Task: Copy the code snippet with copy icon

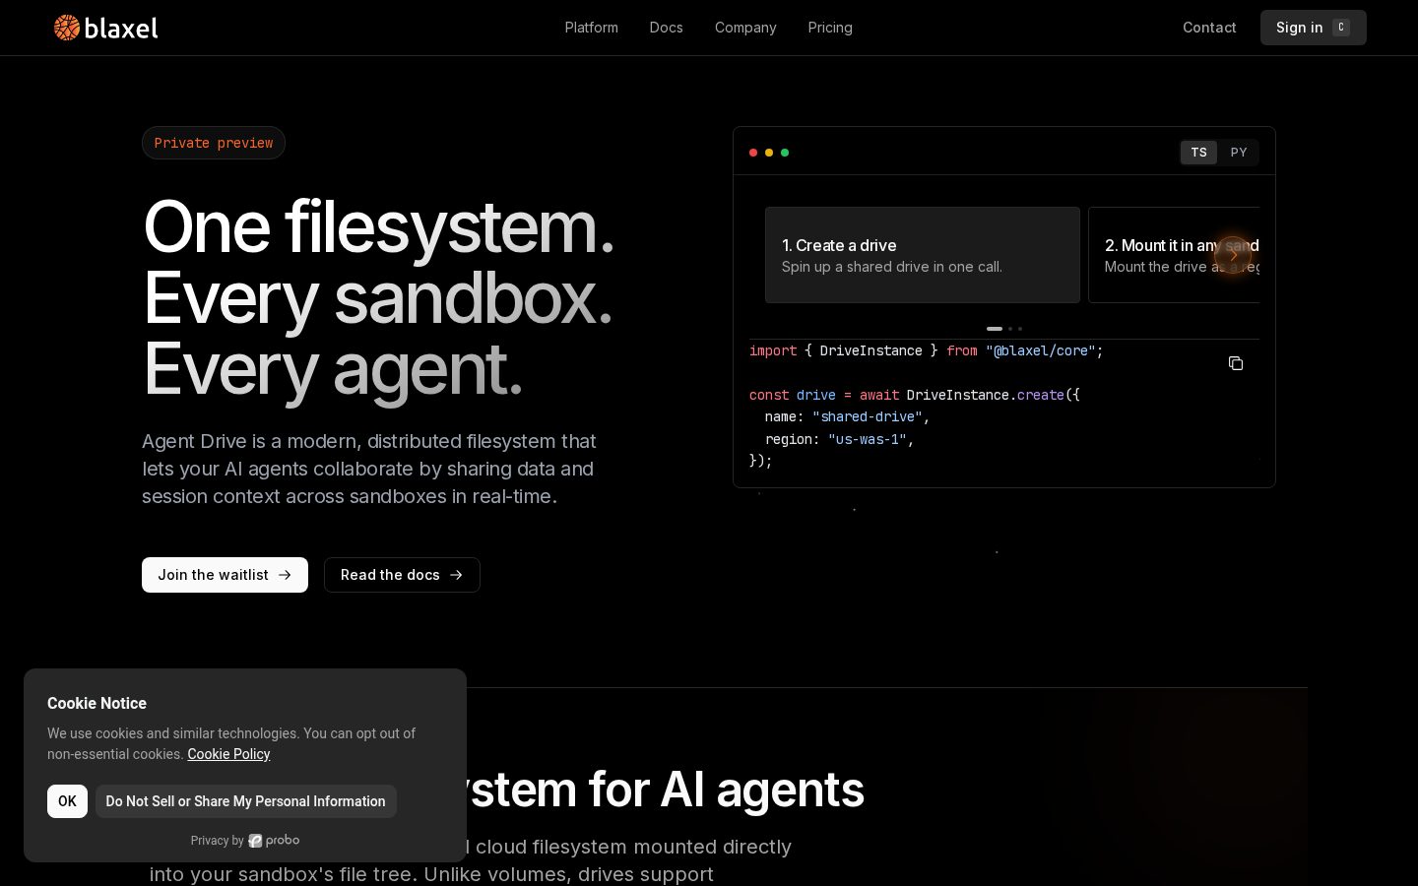Action: 1236,363
